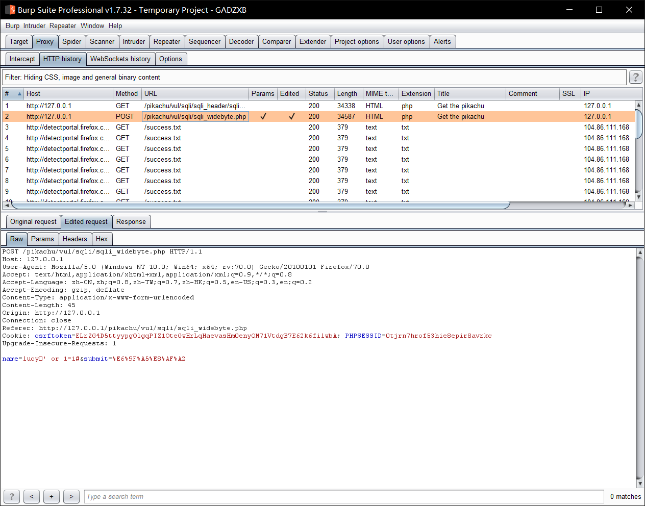Click request editor vertical scrollbar

[640, 367]
